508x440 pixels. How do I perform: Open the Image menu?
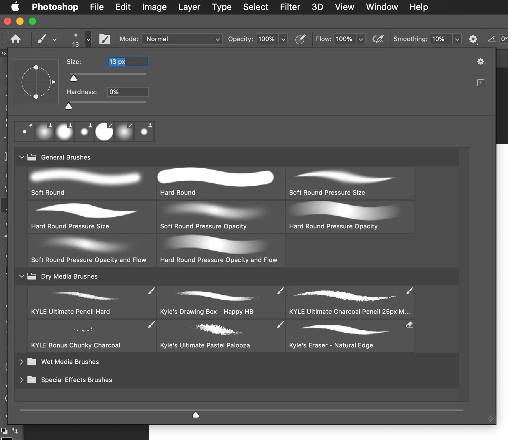[x=154, y=7]
